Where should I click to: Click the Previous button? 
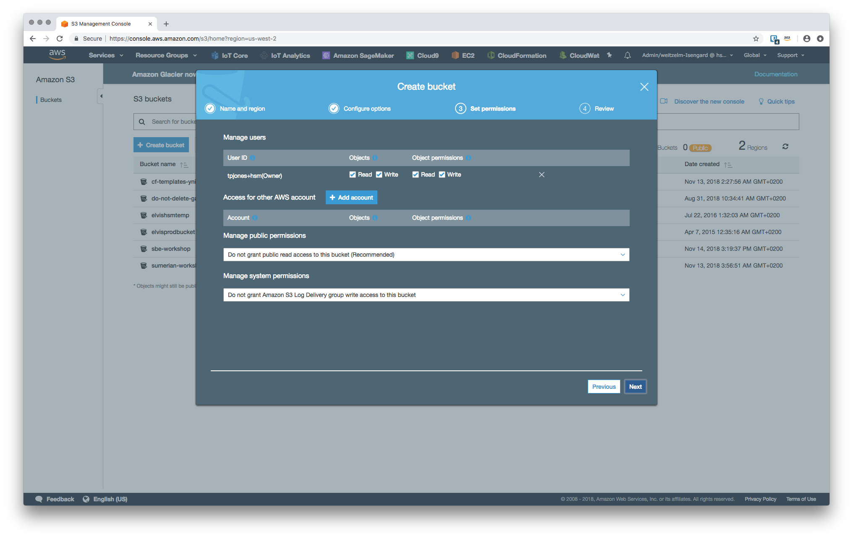604,387
